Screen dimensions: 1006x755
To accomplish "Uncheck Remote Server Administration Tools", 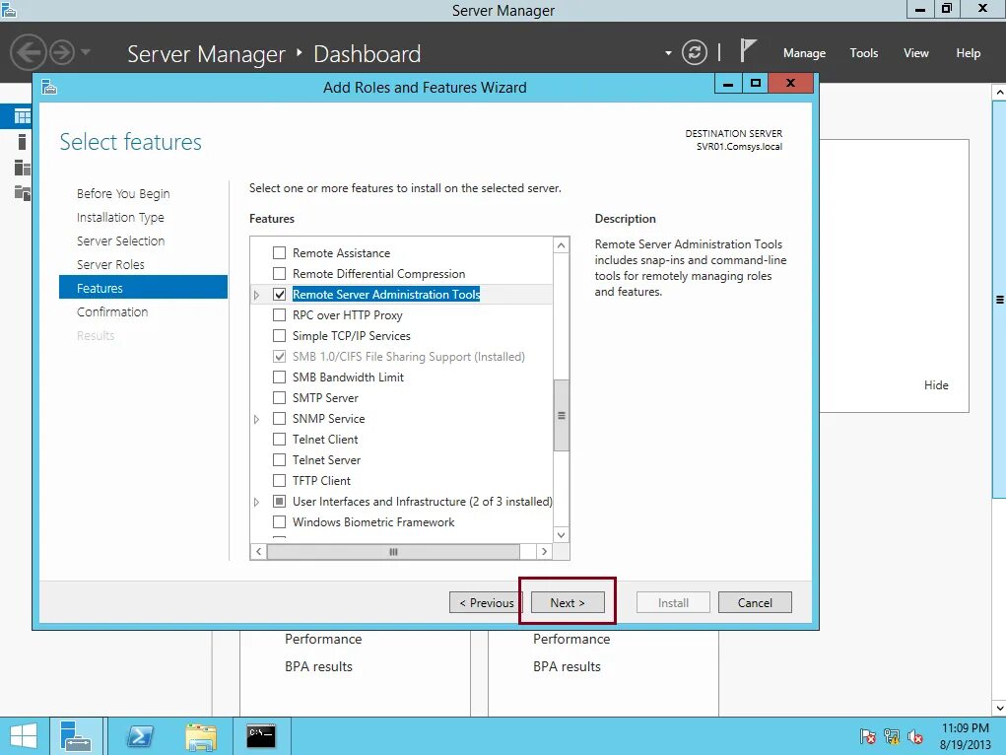I will coord(279,294).
